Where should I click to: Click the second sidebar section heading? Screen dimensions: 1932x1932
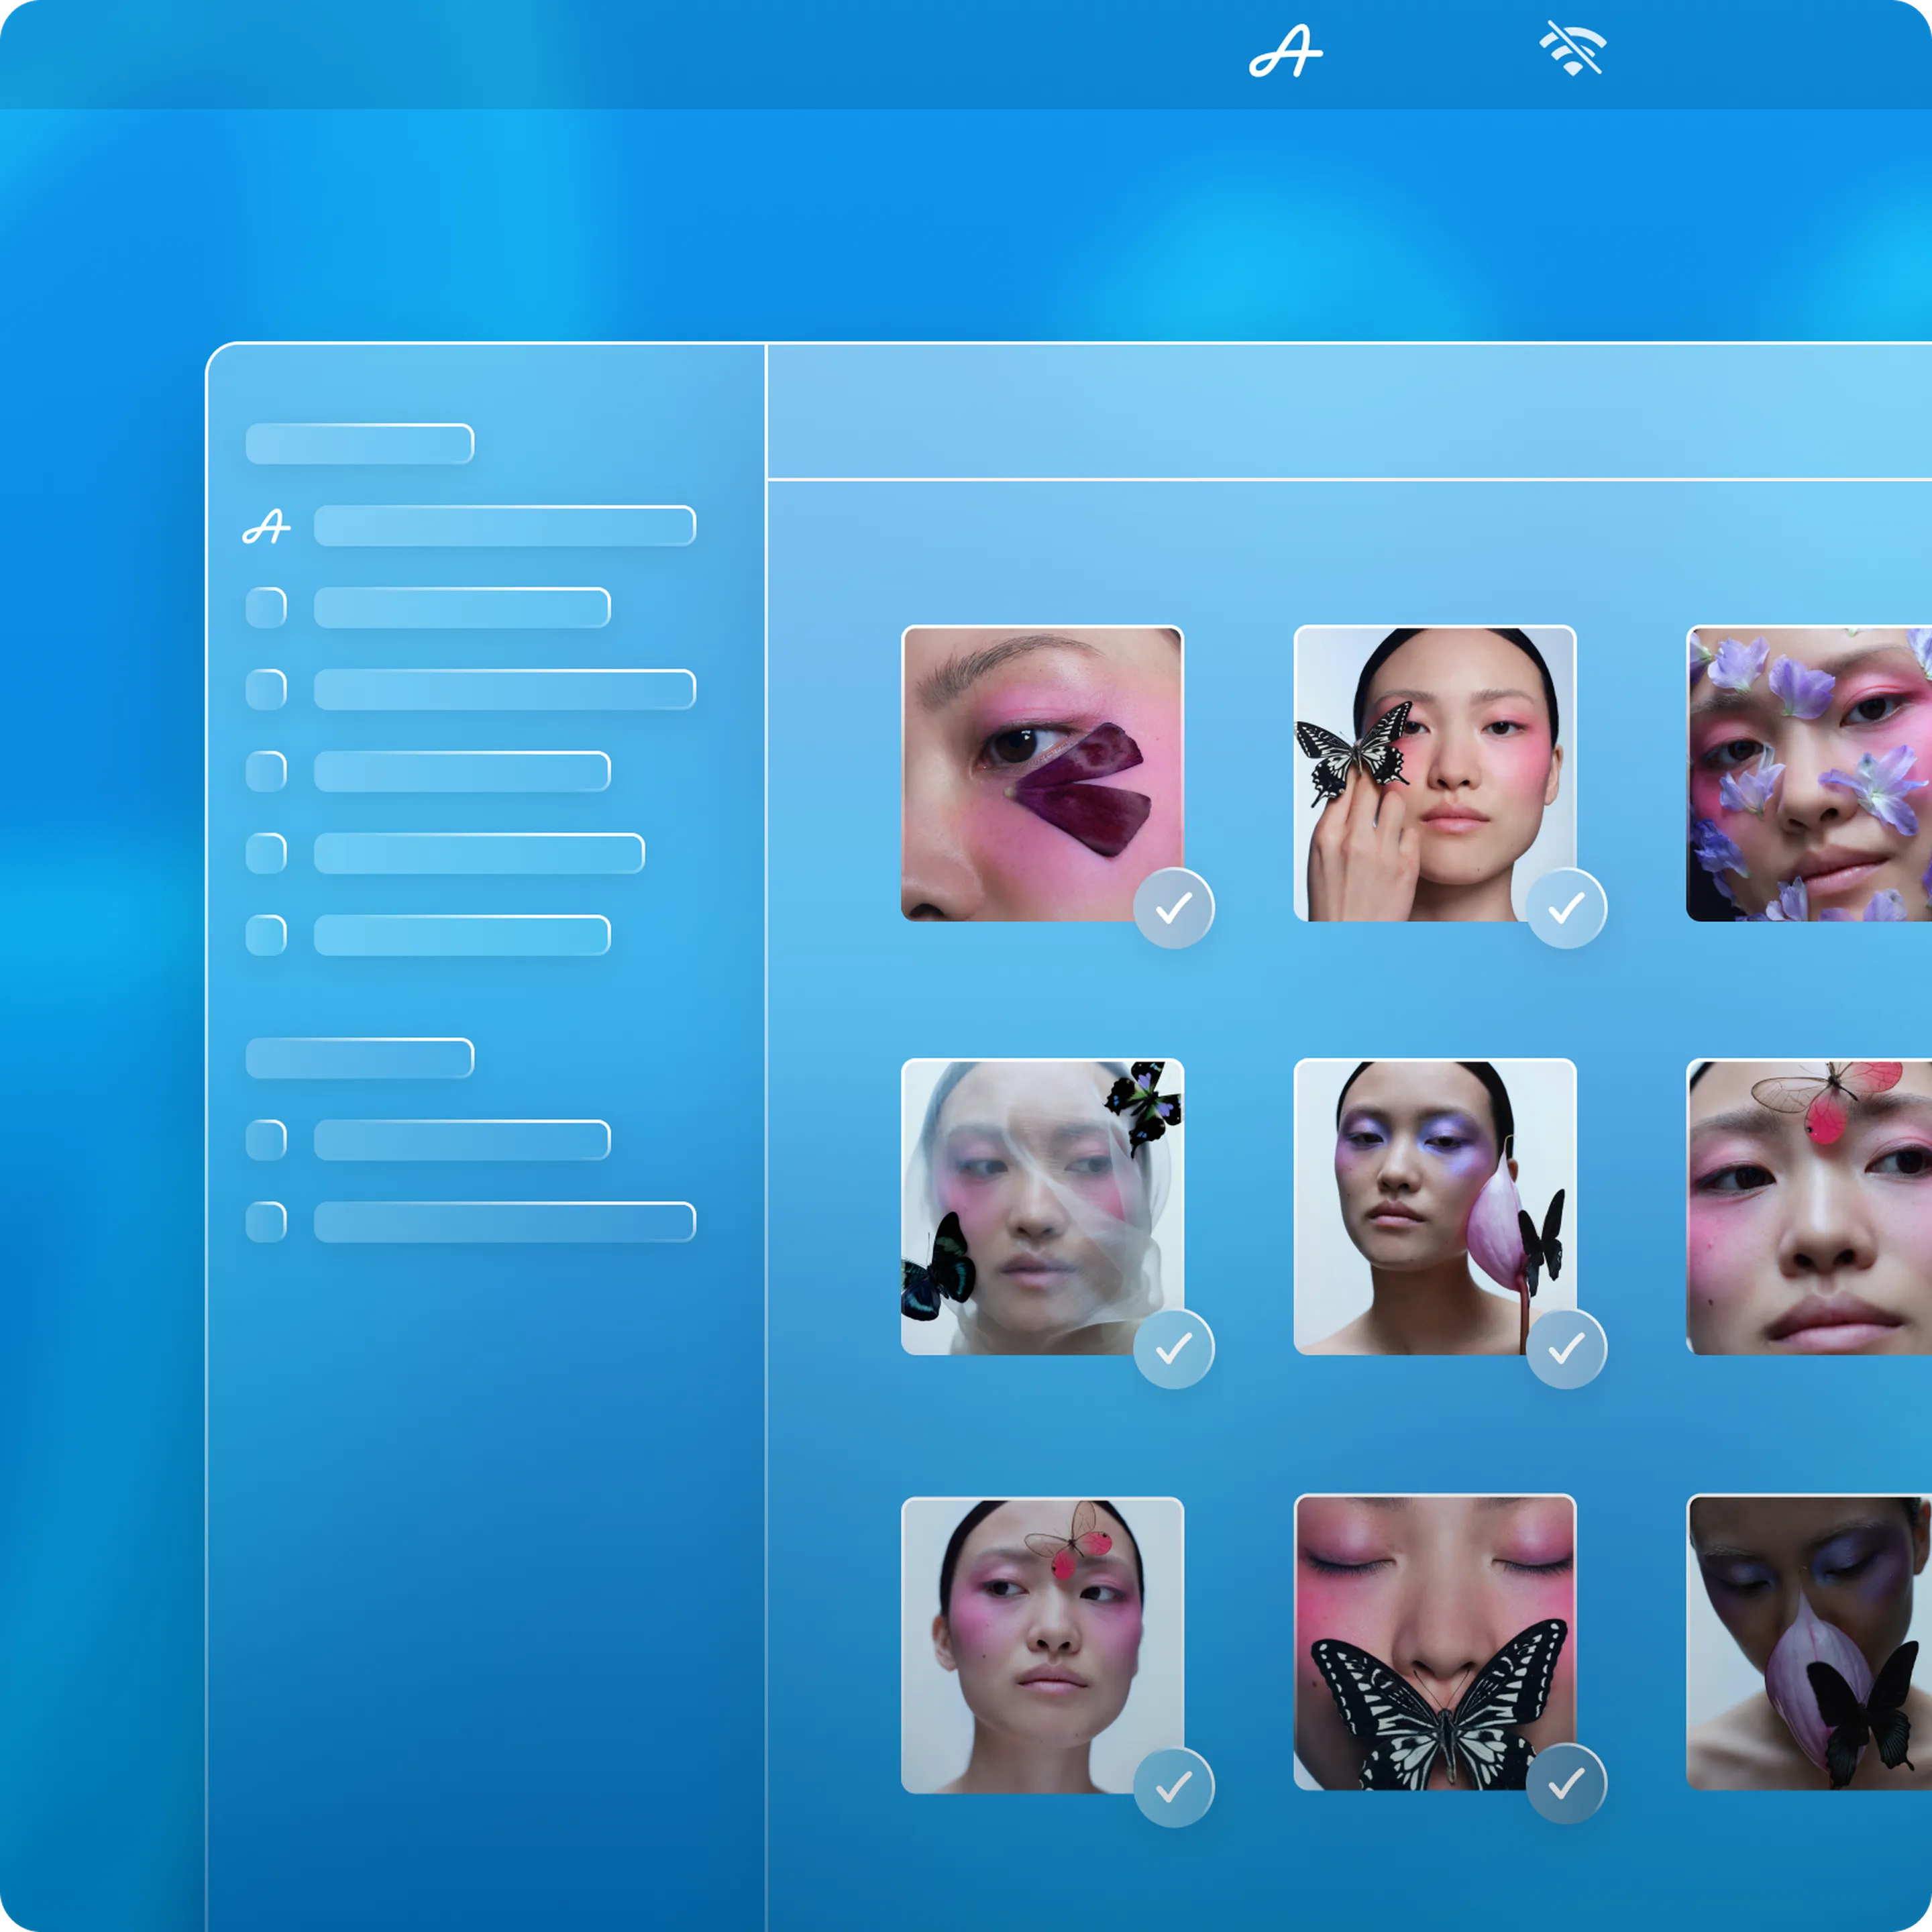[359, 1058]
